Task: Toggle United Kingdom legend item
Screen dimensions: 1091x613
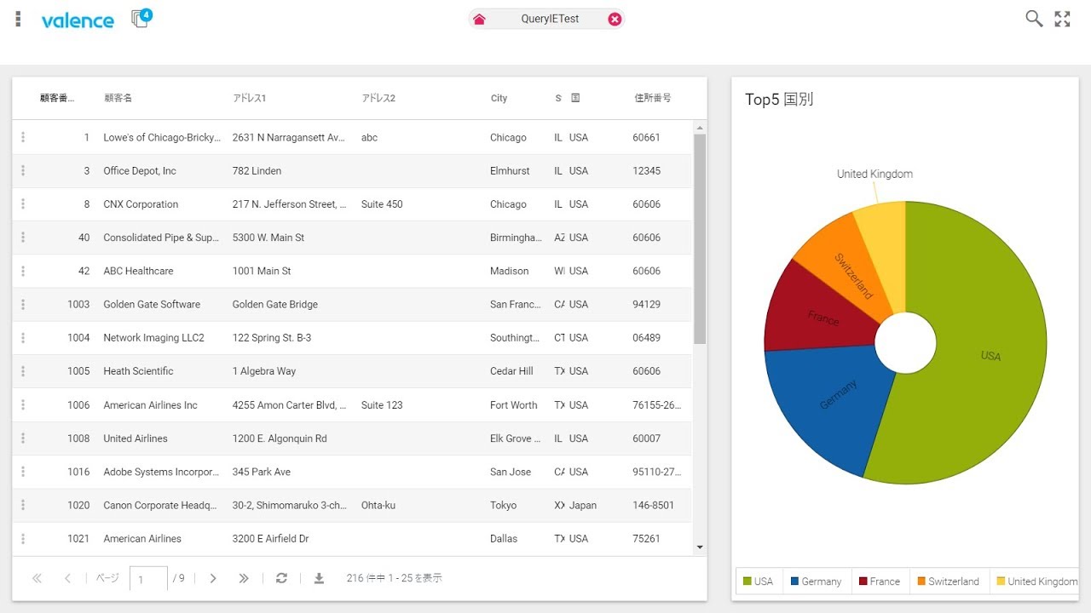Action: (x=1036, y=581)
